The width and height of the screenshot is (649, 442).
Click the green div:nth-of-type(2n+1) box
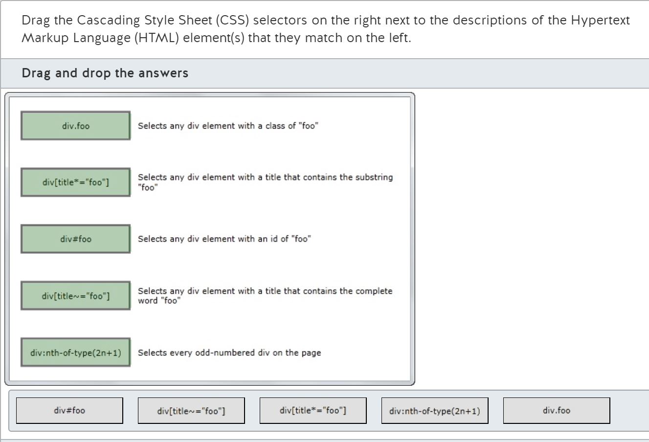point(76,352)
